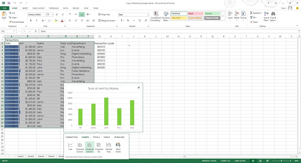Expand the Cell Styles gallery arrow
Screen dimensions: 301x163
(x=223, y=16)
